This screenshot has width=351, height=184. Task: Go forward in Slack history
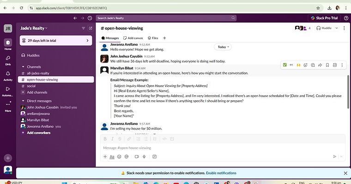(82, 18)
